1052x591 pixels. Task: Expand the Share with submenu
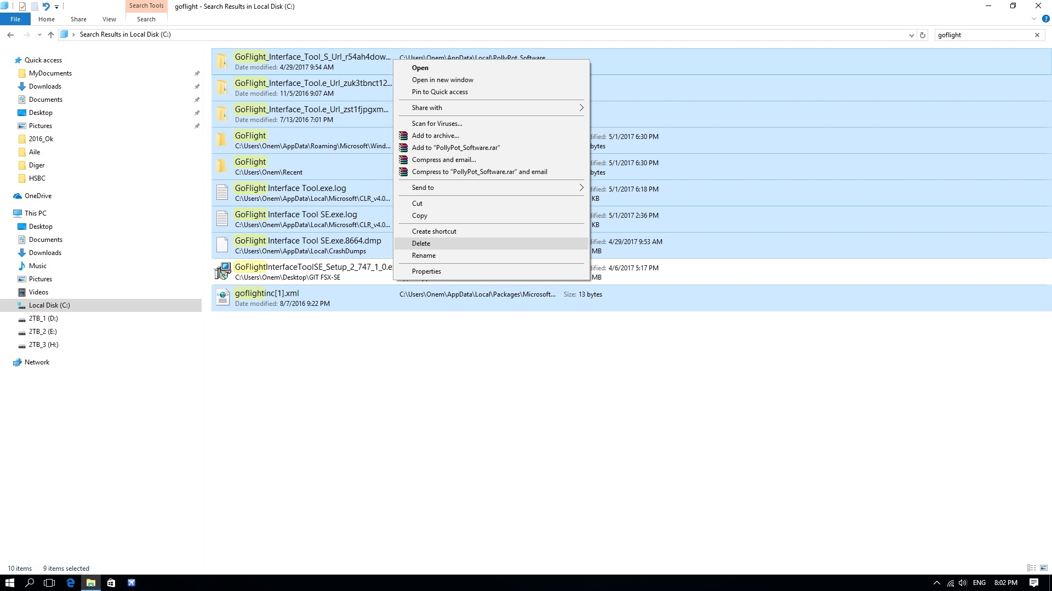(x=491, y=108)
